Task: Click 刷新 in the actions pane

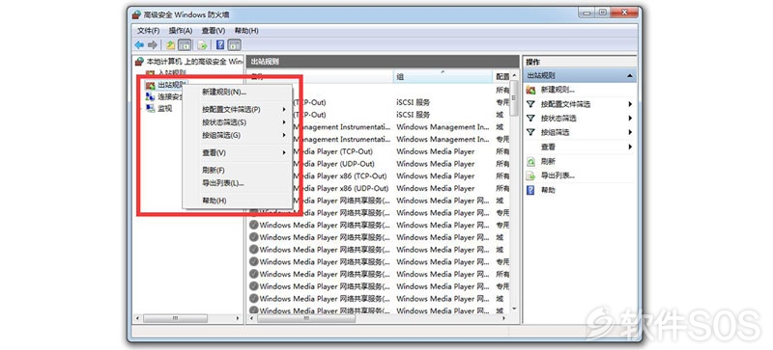Action: [x=548, y=161]
